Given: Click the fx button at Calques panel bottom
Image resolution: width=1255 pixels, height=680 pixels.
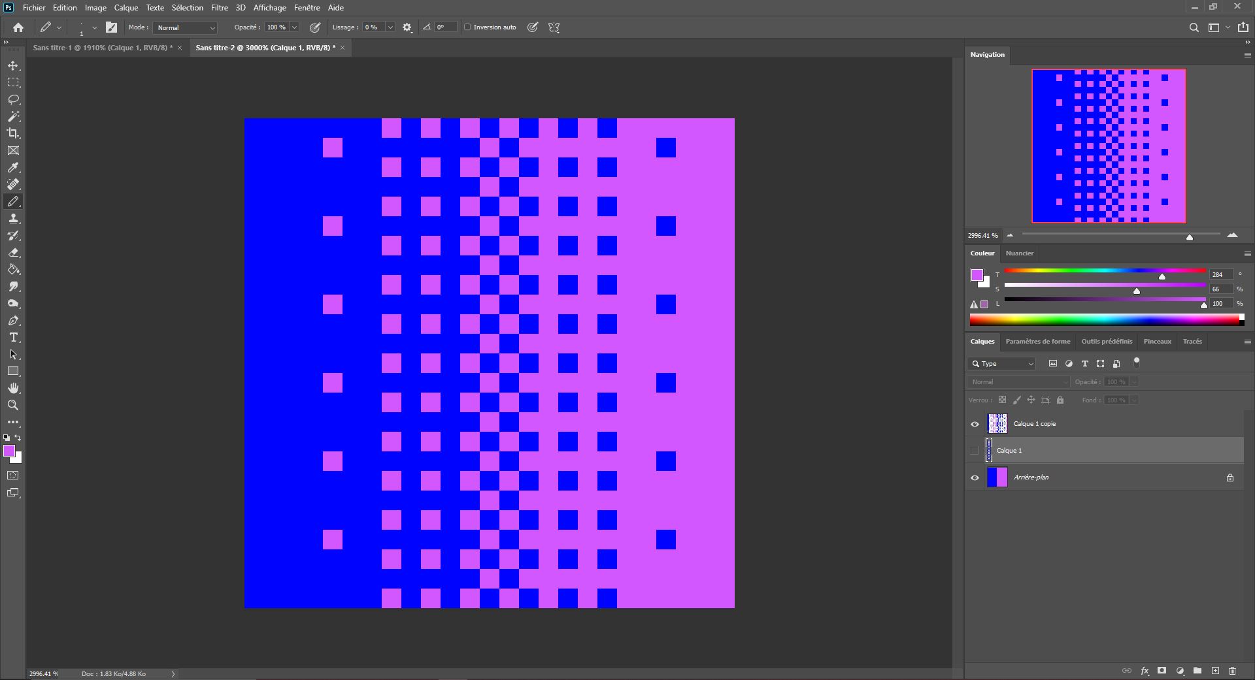Looking at the screenshot, I should (x=1145, y=671).
